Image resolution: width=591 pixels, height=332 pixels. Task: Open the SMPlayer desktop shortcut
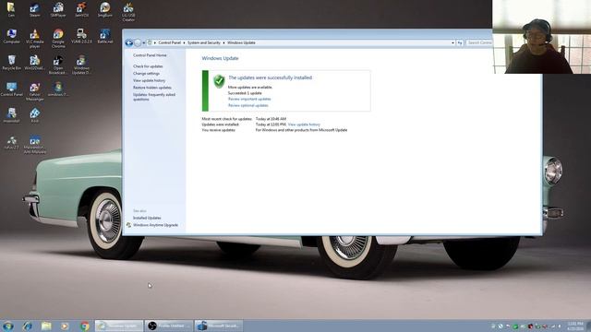click(x=58, y=10)
